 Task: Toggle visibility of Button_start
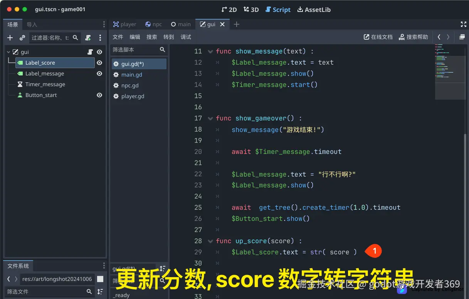click(99, 95)
